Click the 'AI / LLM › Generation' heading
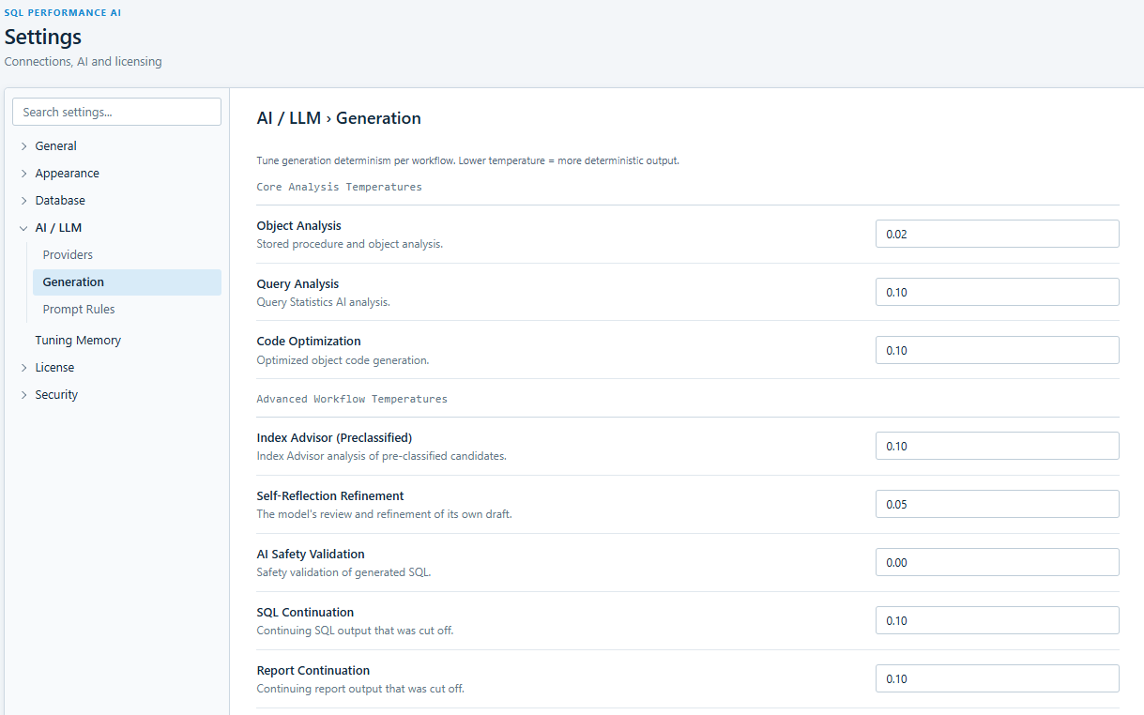Viewport: 1144px width, 715px height. coord(339,118)
